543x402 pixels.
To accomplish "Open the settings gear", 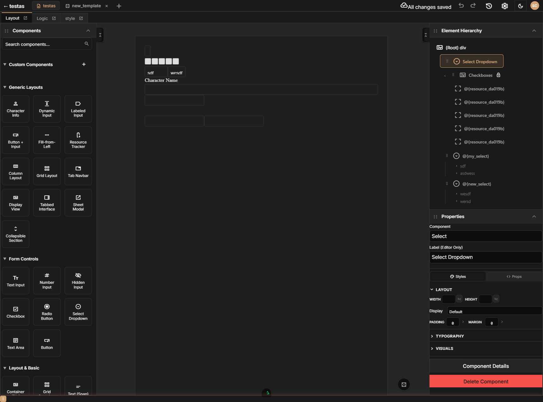I will tap(504, 6).
